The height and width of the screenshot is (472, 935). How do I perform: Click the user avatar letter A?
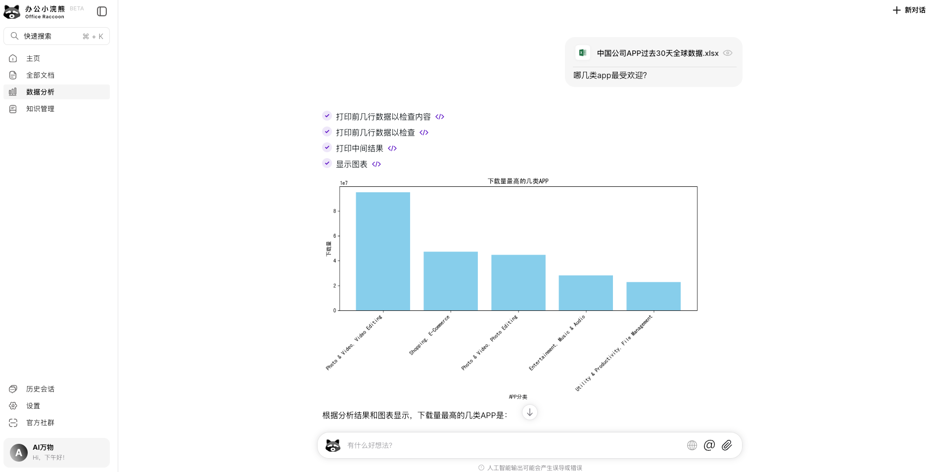point(19,453)
